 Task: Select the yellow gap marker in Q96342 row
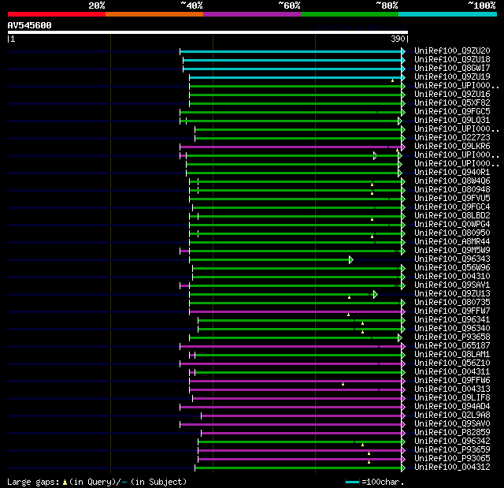tap(362, 445)
